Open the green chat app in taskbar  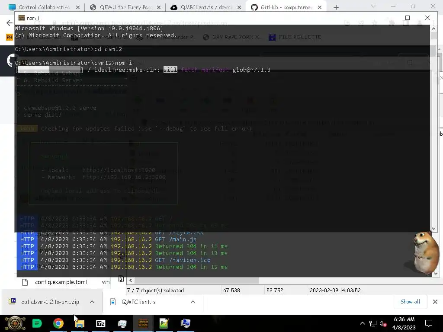(x=37, y=323)
